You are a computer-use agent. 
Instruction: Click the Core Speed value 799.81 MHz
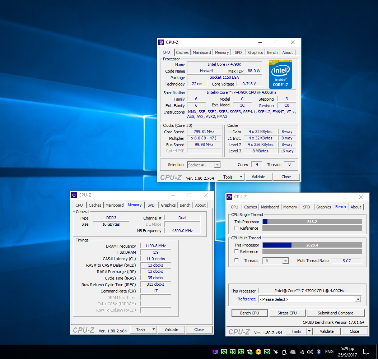pos(204,132)
